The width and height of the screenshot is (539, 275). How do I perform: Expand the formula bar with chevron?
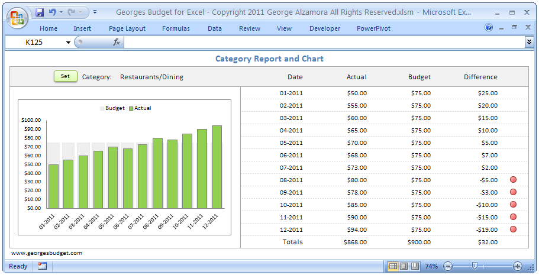(x=529, y=42)
